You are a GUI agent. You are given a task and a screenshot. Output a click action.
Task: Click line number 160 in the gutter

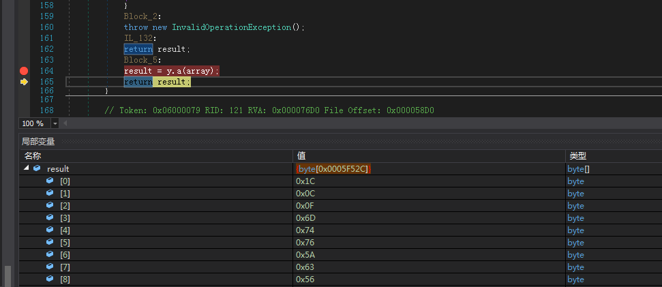46,27
